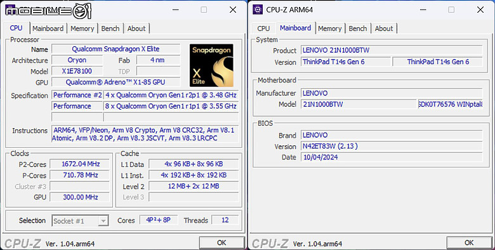
Task: Switch to Memory tab in right window
Action: (329, 29)
